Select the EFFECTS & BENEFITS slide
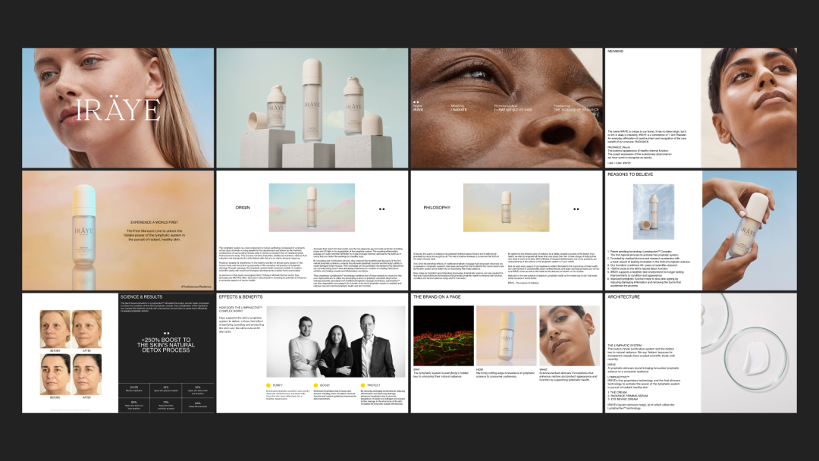This screenshot has height=461, width=819. click(x=312, y=353)
